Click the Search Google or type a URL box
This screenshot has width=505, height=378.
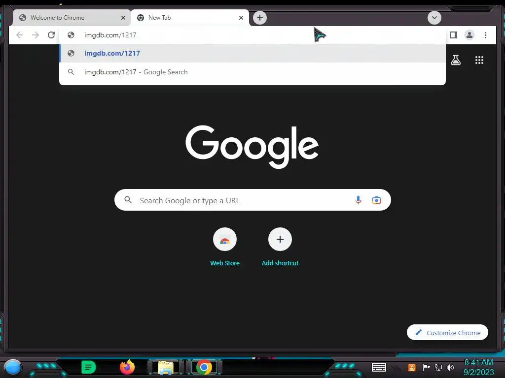coord(252,200)
